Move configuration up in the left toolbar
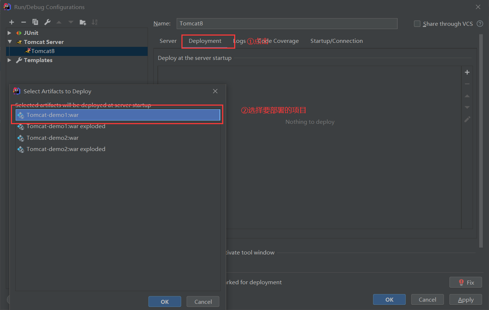489x310 pixels. (59, 23)
